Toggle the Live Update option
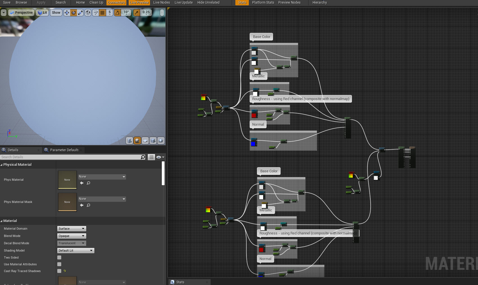Image resolution: width=478 pixels, height=285 pixels. coord(184,3)
